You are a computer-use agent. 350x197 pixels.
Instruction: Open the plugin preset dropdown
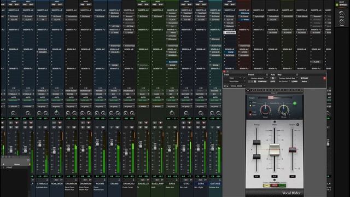(258, 78)
